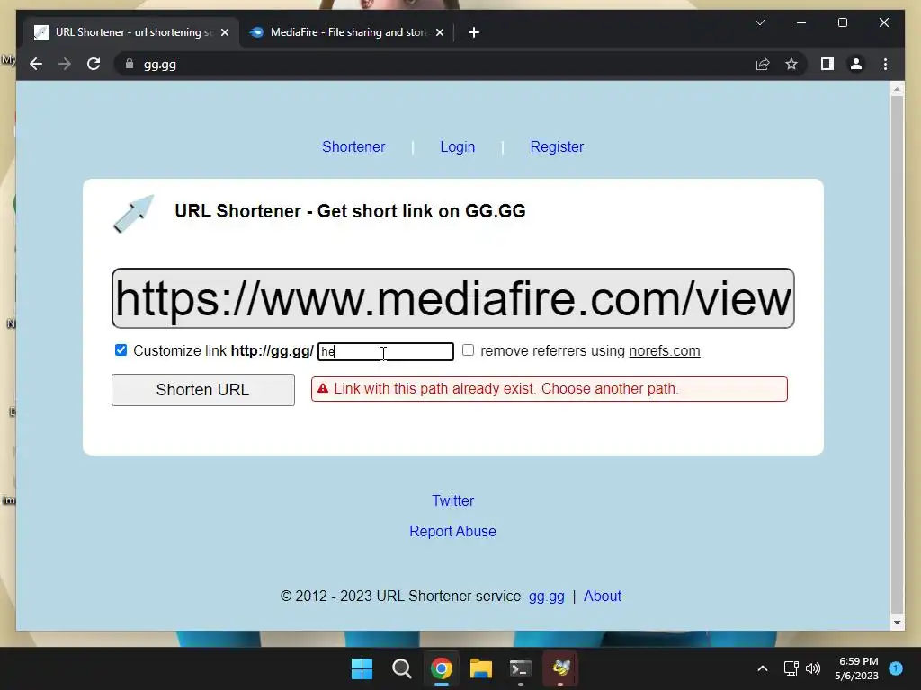Open the Shortener navigation link
The width and height of the screenshot is (921, 690).
[x=353, y=146]
